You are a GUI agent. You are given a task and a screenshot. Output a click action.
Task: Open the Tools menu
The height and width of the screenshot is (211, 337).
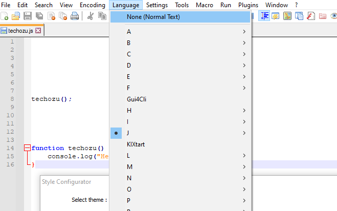click(x=182, y=5)
